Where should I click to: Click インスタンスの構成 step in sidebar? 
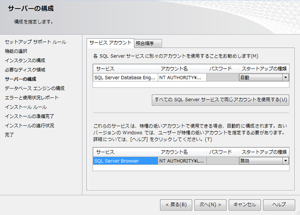click(25, 60)
